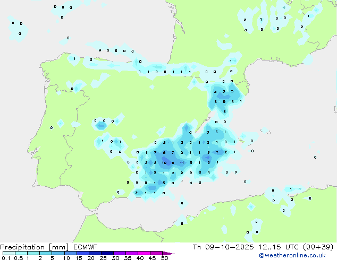The image size is (337, 260).
Task: Click the ECMWF model label
Action: click(86, 247)
